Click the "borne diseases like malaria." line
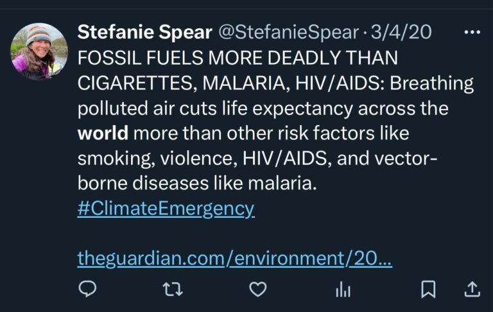493x312 pixels. [x=198, y=184]
